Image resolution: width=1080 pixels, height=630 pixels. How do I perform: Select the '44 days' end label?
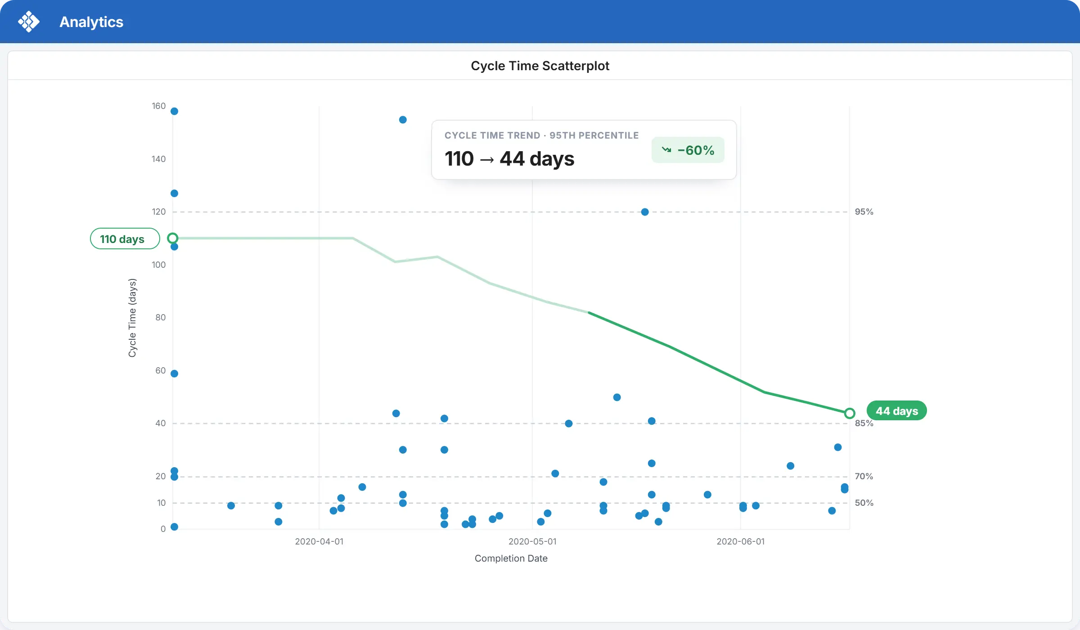click(x=896, y=410)
